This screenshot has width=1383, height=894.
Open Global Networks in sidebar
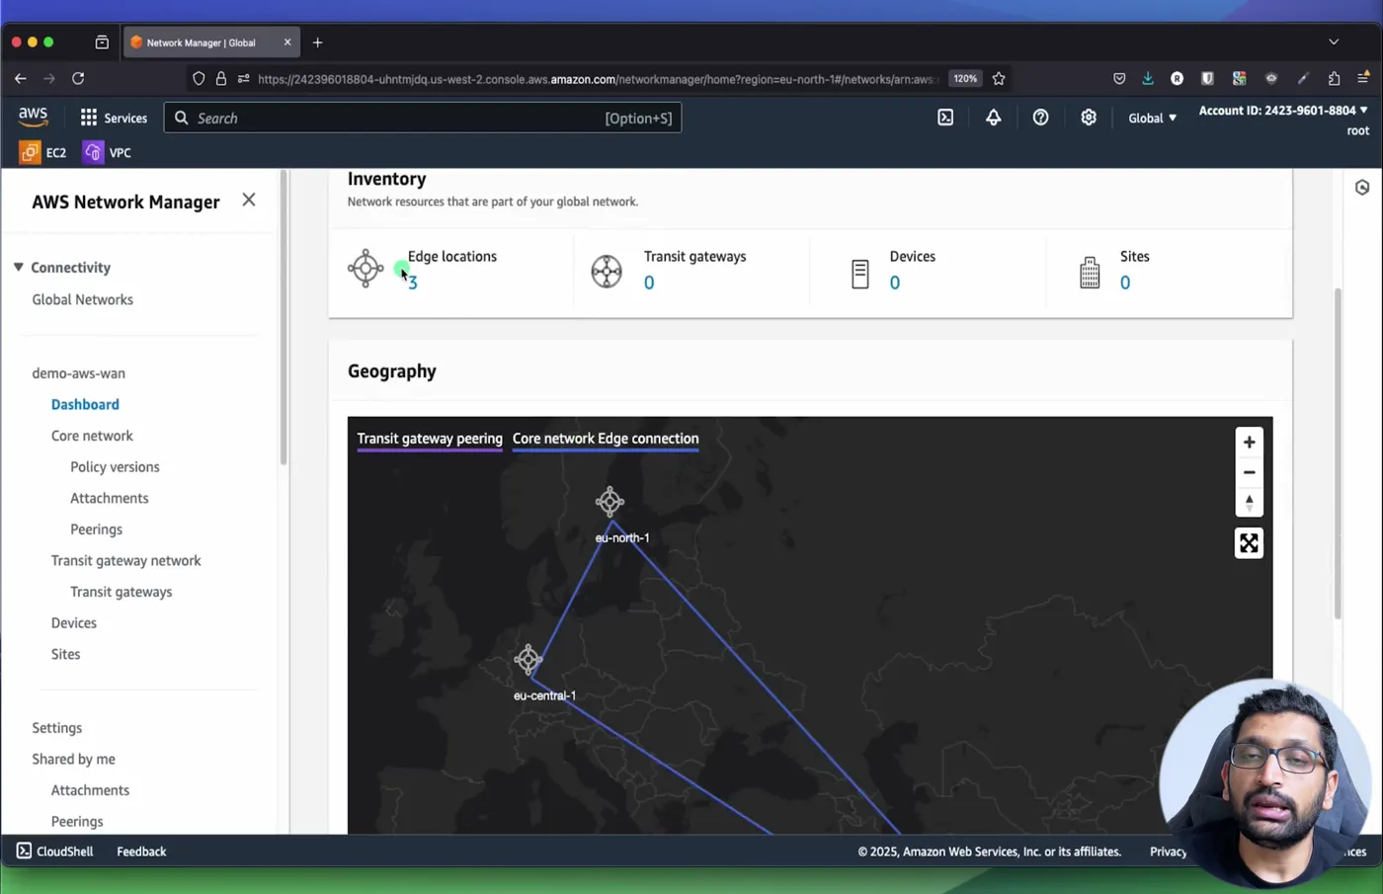[x=82, y=299]
